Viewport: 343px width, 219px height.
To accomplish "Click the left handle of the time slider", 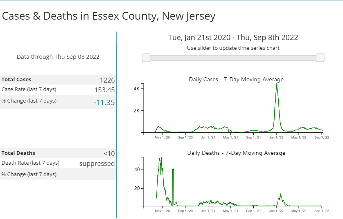I will [146, 58].
